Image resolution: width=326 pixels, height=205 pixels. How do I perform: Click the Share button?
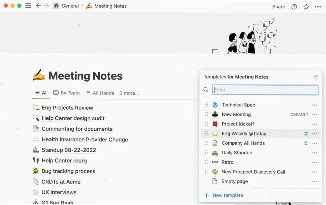pos(279,7)
